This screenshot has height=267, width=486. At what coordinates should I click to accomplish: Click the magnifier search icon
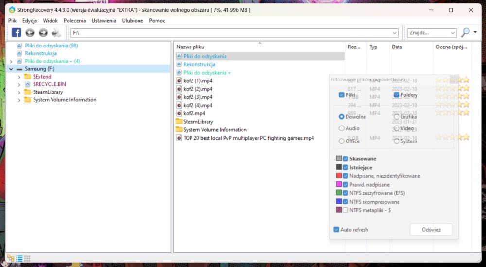pyautogui.click(x=465, y=32)
